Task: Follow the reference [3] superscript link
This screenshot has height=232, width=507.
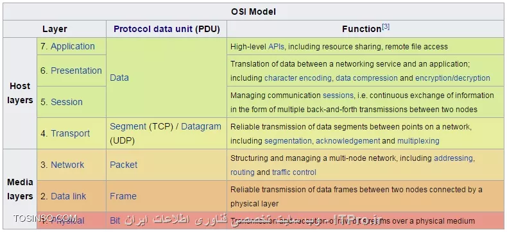Action: (386, 27)
